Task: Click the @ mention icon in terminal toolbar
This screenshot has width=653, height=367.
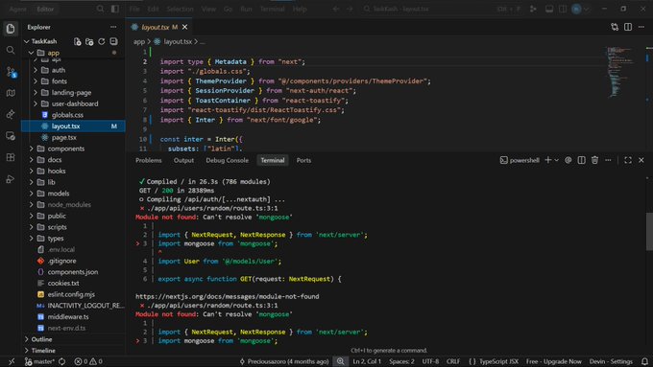Action: tap(568, 160)
